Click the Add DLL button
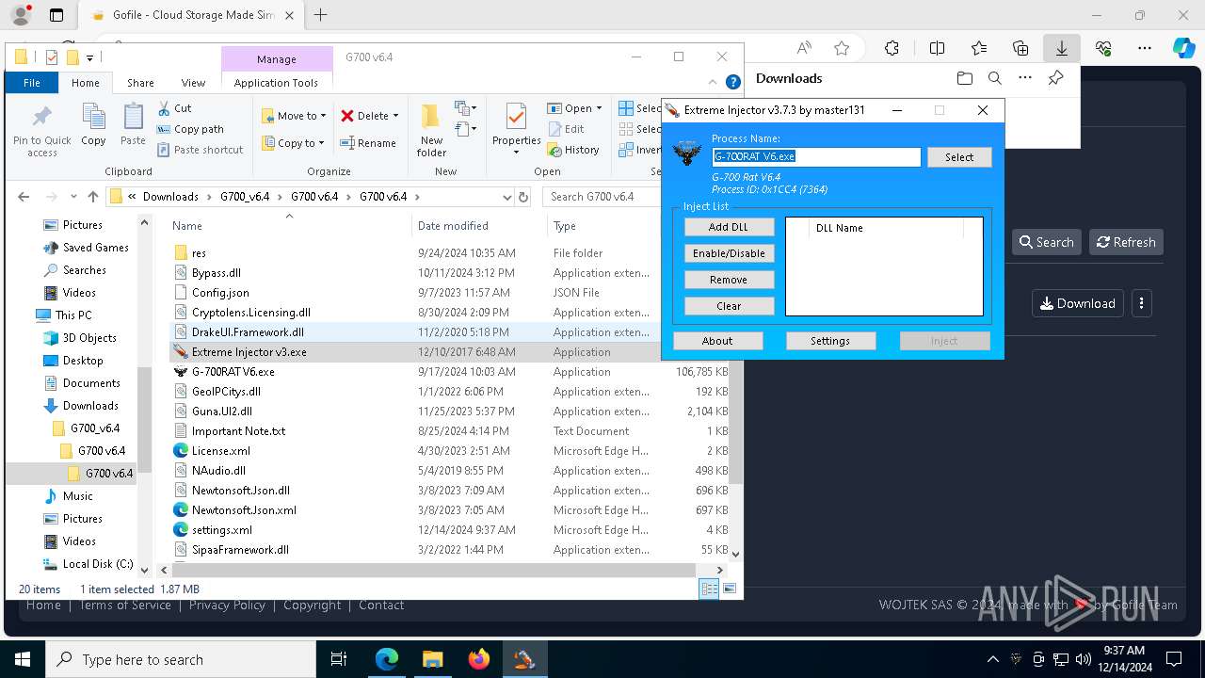Viewport: 1205px width, 678px height. 729,227
